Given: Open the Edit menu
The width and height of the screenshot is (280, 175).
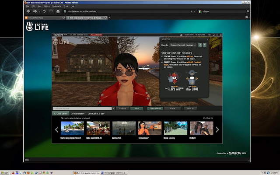Looking at the screenshot, I should coord(33,6).
